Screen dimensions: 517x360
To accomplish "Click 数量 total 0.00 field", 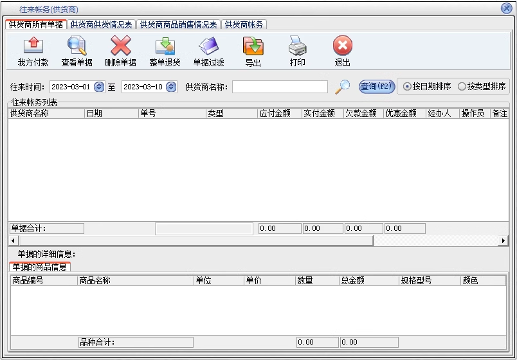I will pyautogui.click(x=318, y=342).
